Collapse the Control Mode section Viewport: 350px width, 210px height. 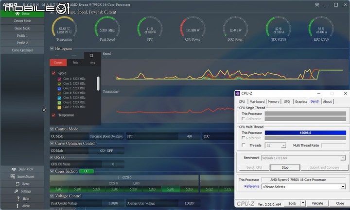(x=52, y=129)
